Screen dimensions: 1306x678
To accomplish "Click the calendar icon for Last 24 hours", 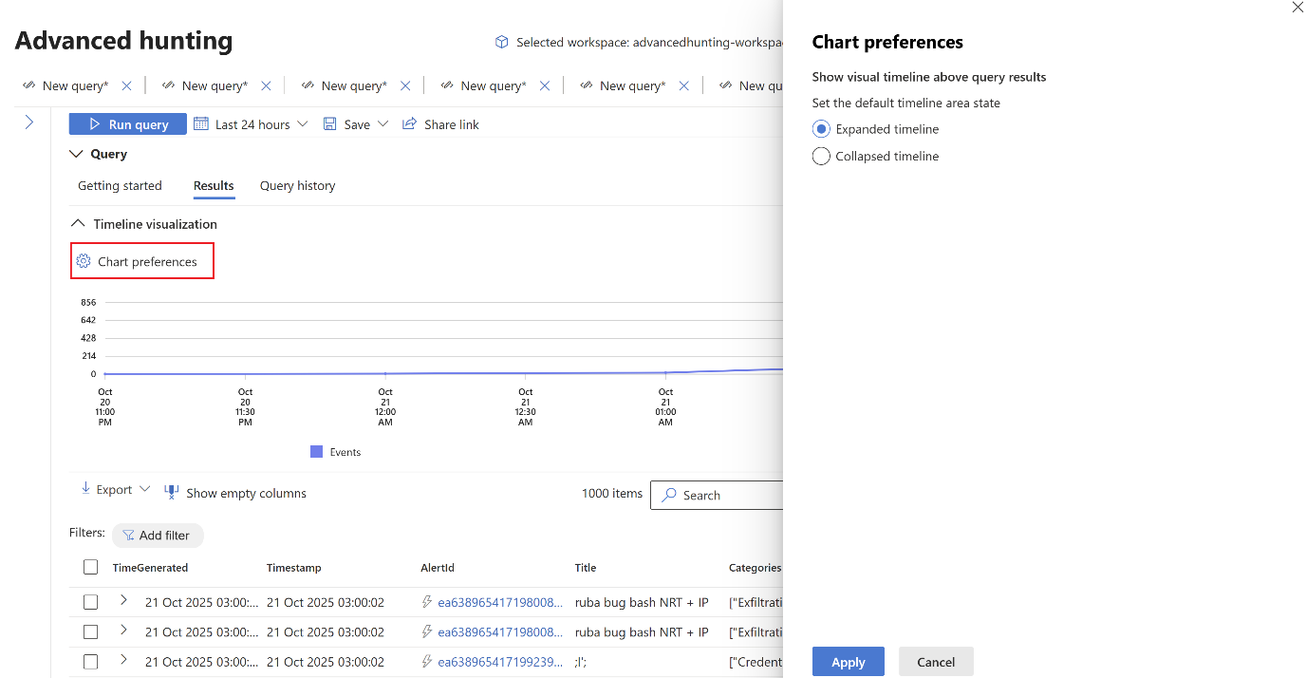I will coord(201,124).
